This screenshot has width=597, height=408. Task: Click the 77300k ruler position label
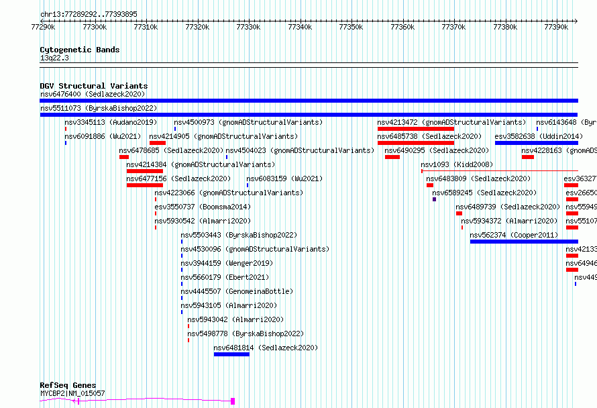coord(95,27)
